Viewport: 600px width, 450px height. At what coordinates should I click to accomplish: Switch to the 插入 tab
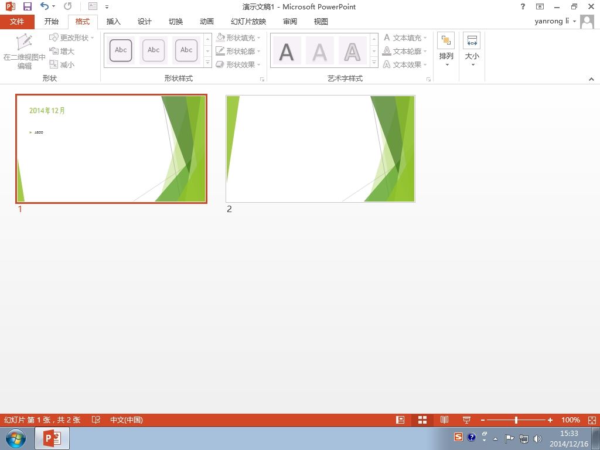pyautogui.click(x=113, y=22)
